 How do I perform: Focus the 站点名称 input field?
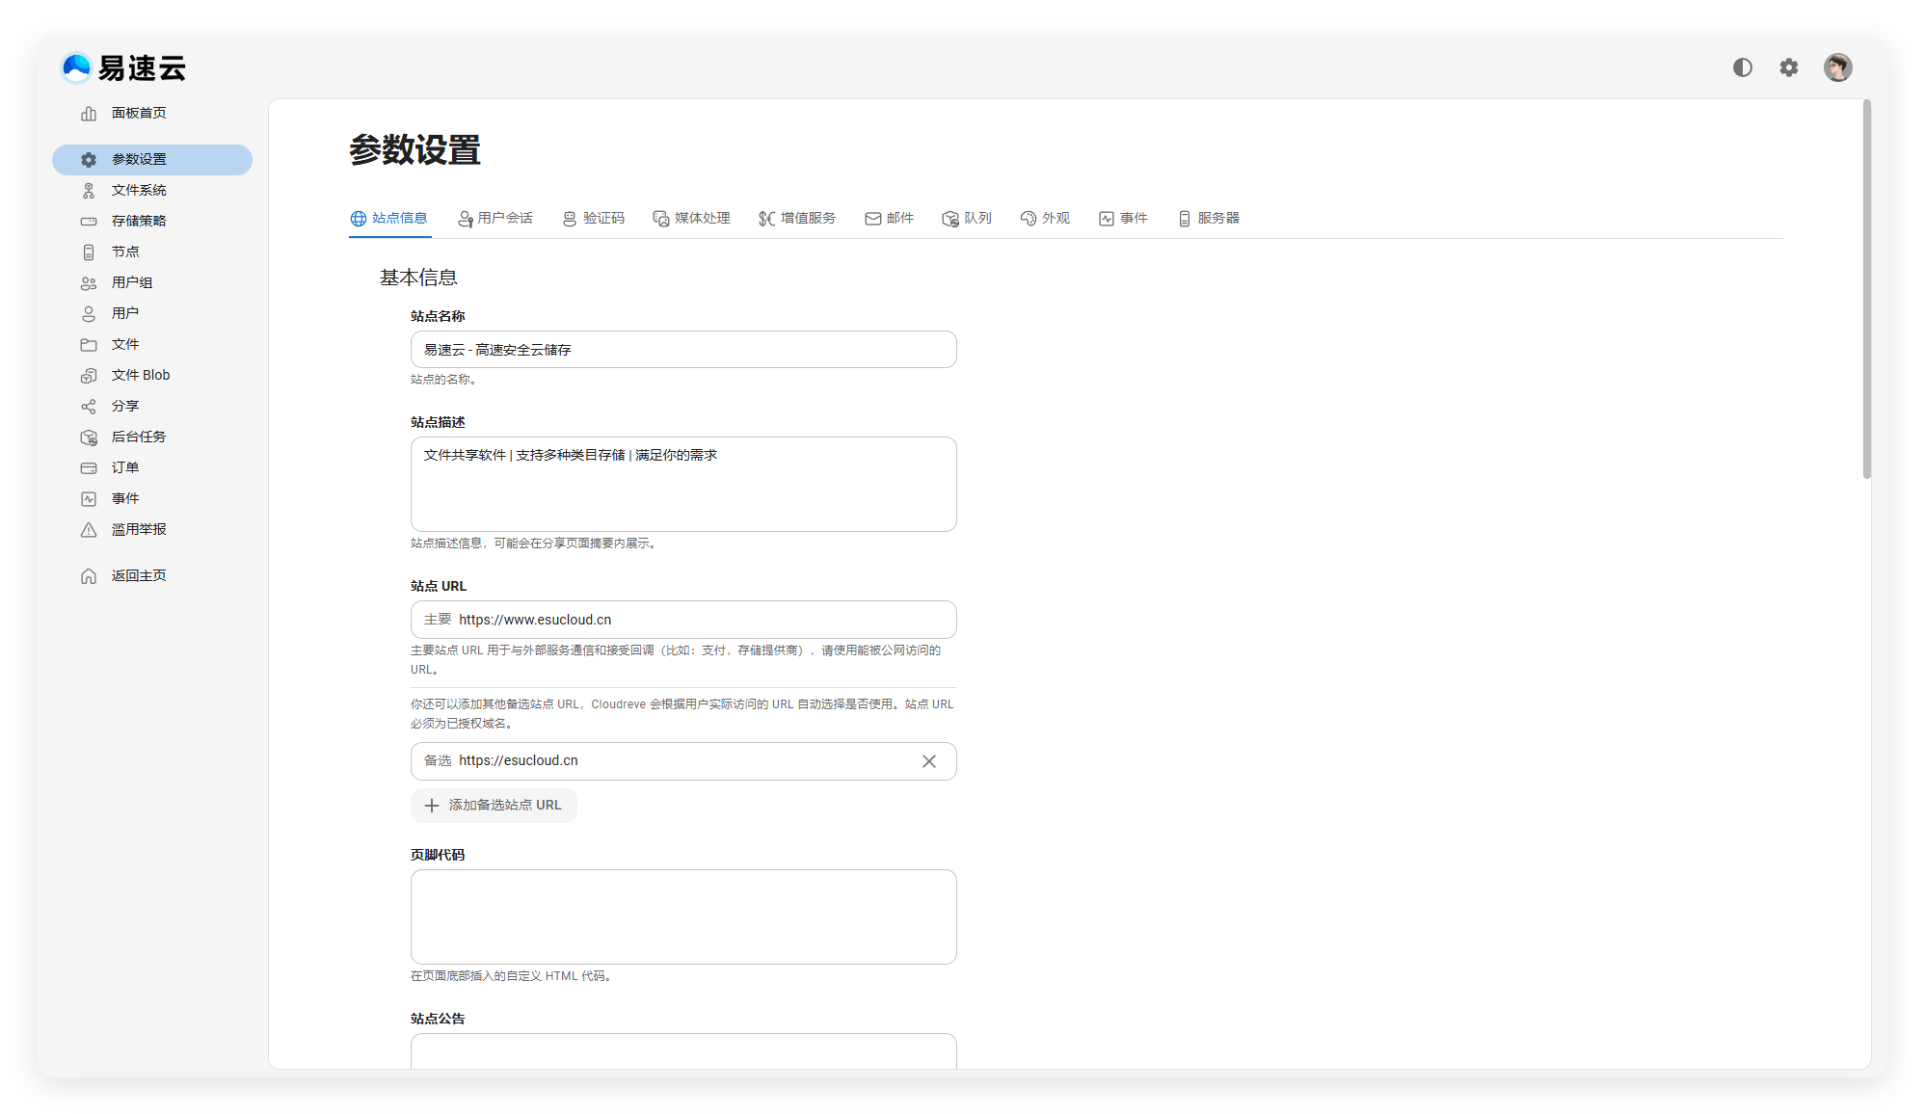pyautogui.click(x=682, y=350)
